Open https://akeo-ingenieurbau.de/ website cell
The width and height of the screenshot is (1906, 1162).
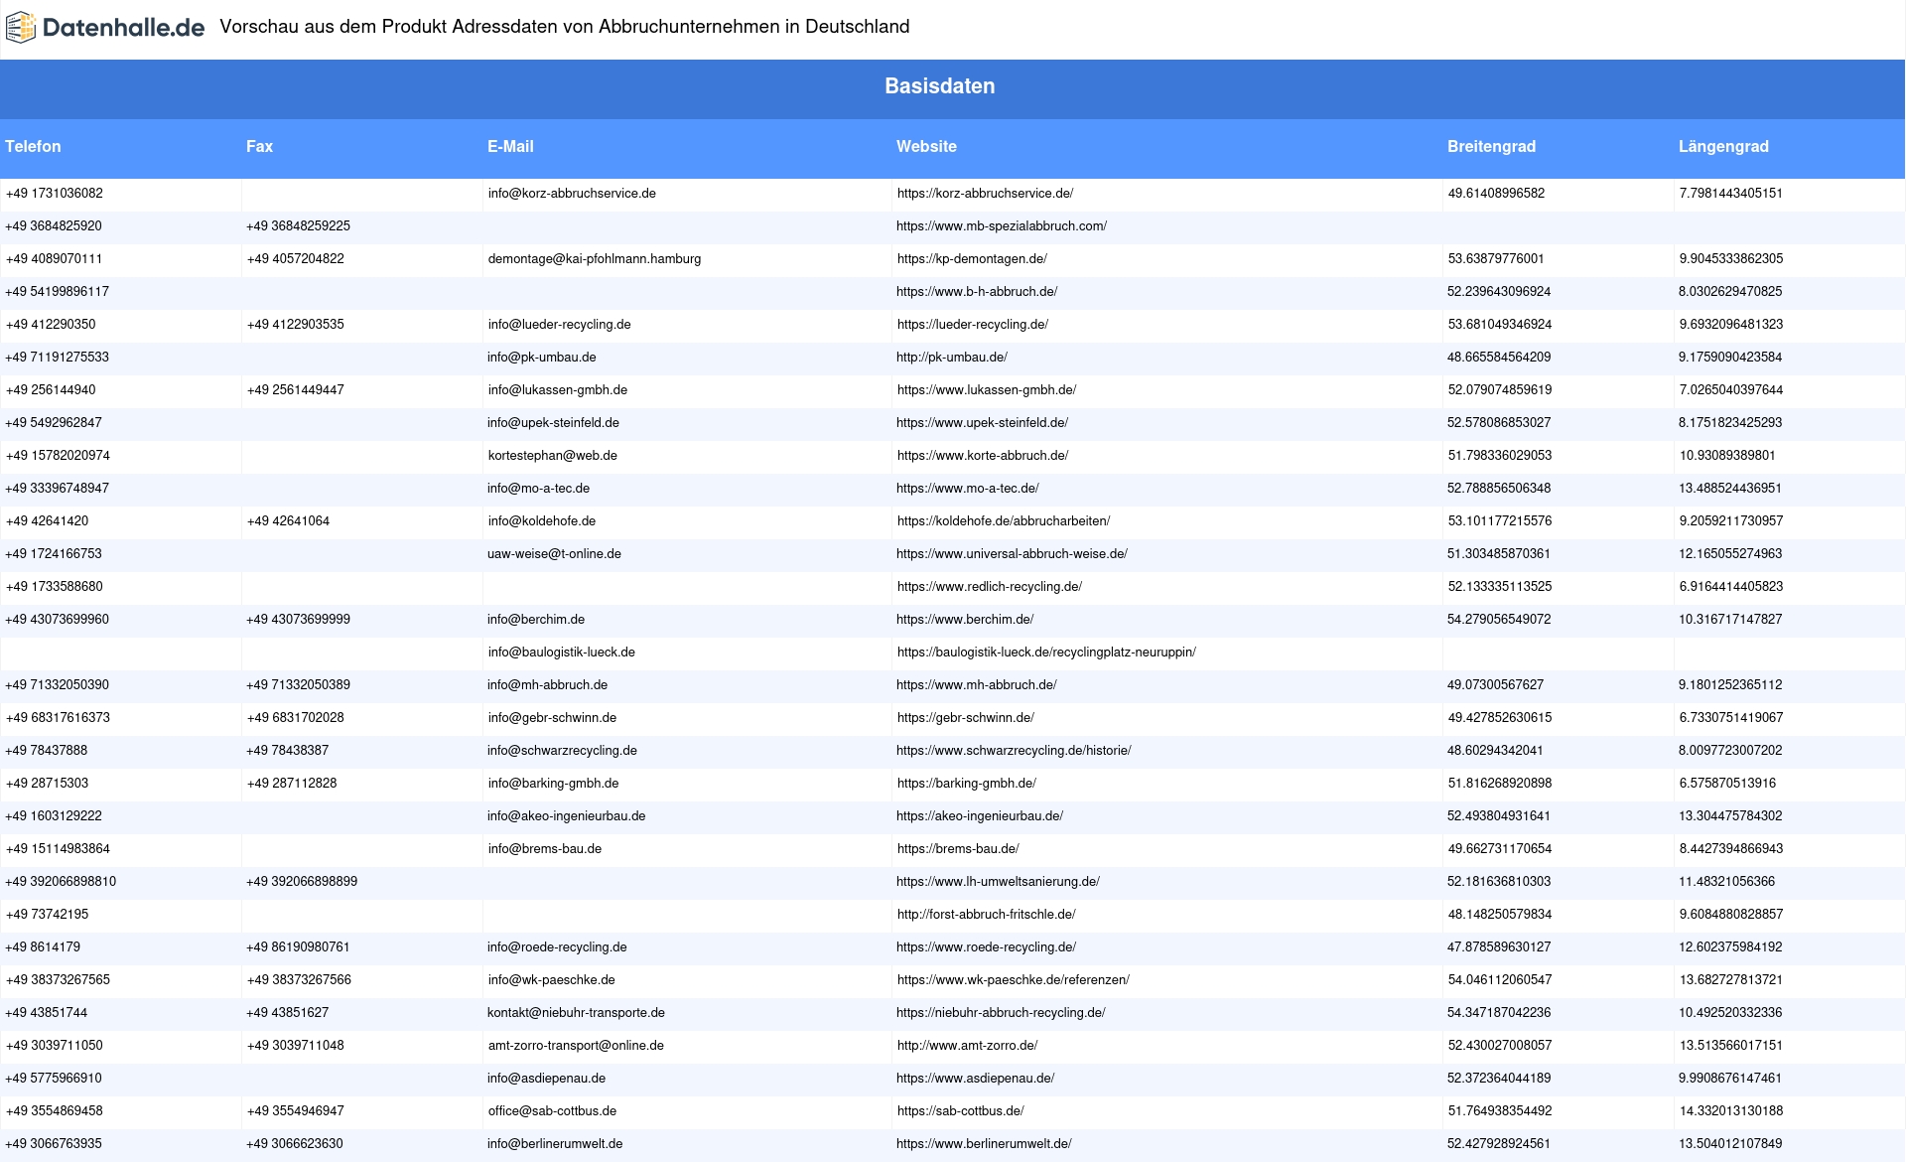980,816
